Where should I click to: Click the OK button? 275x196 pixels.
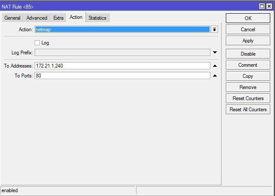tap(248, 18)
